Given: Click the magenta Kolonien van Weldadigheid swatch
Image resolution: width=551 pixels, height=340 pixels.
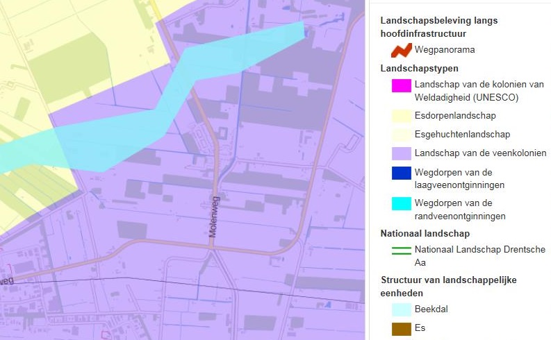Looking at the screenshot, I should [402, 85].
